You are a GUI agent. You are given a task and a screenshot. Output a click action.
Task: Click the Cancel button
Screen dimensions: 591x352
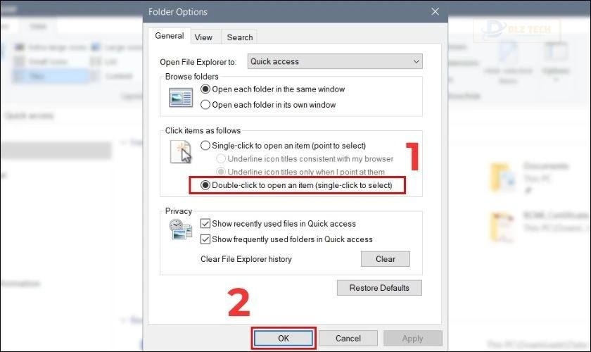[x=348, y=339]
